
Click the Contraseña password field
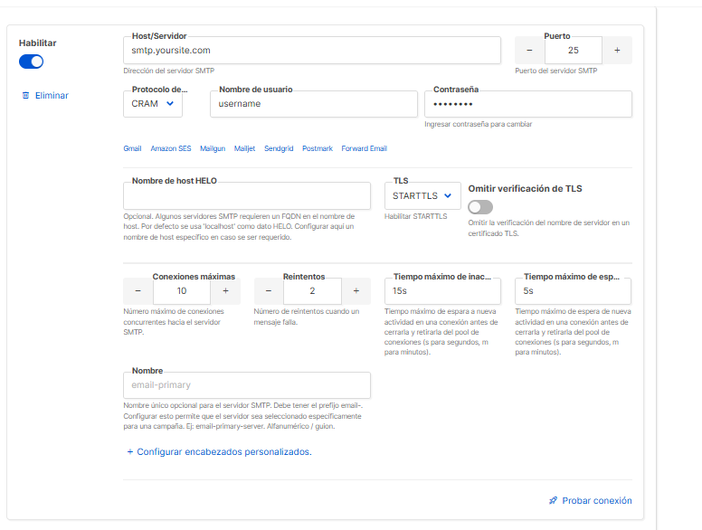pyautogui.click(x=527, y=104)
